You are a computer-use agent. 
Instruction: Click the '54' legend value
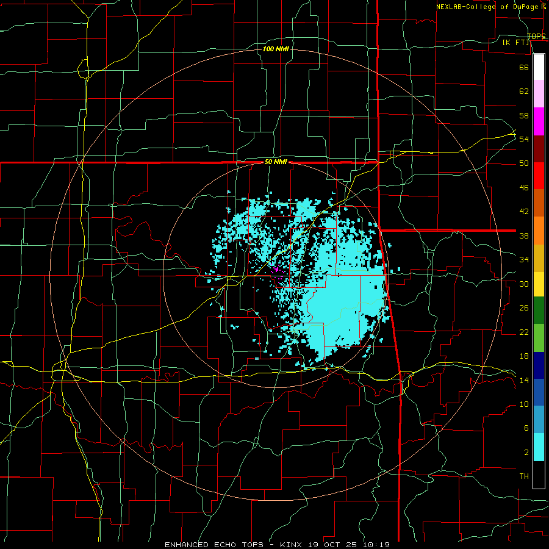click(524, 139)
